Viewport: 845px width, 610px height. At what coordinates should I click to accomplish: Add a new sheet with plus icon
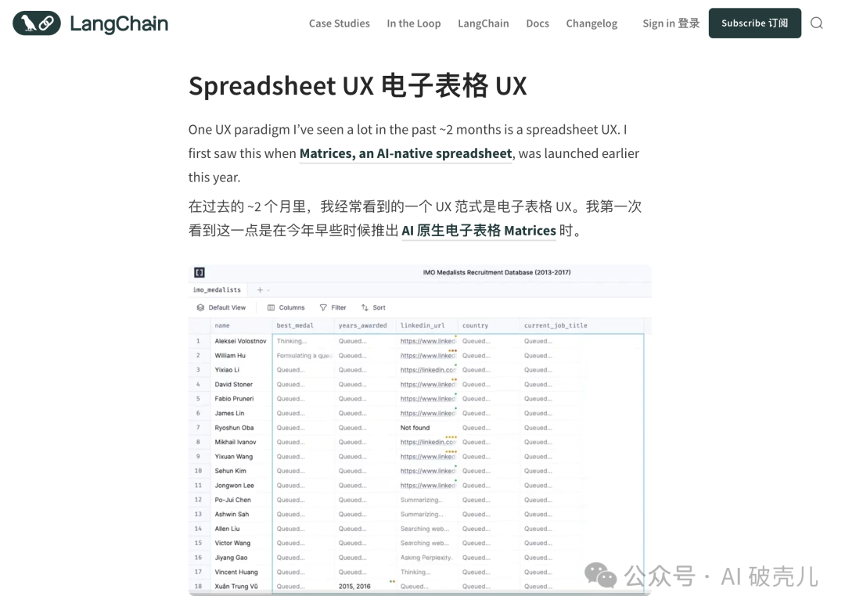point(261,290)
